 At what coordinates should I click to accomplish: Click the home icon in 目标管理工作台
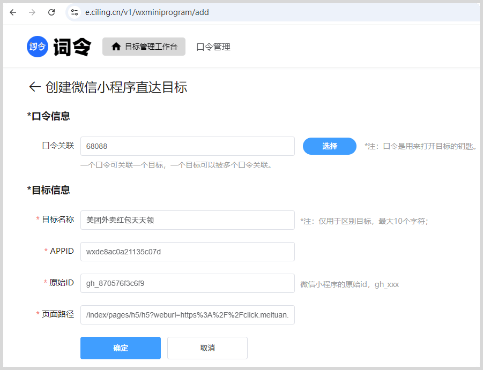click(x=116, y=47)
